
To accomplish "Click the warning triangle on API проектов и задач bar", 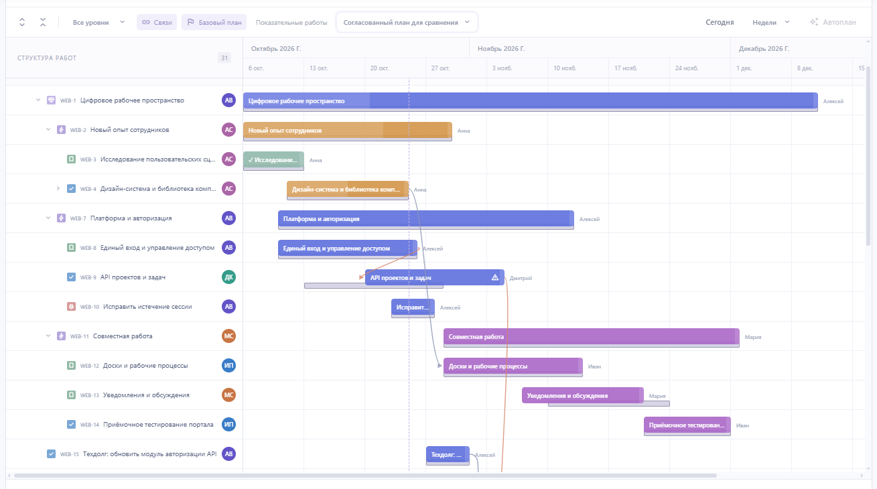I will coord(495,277).
